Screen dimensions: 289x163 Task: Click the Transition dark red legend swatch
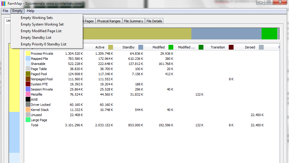click(x=231, y=47)
